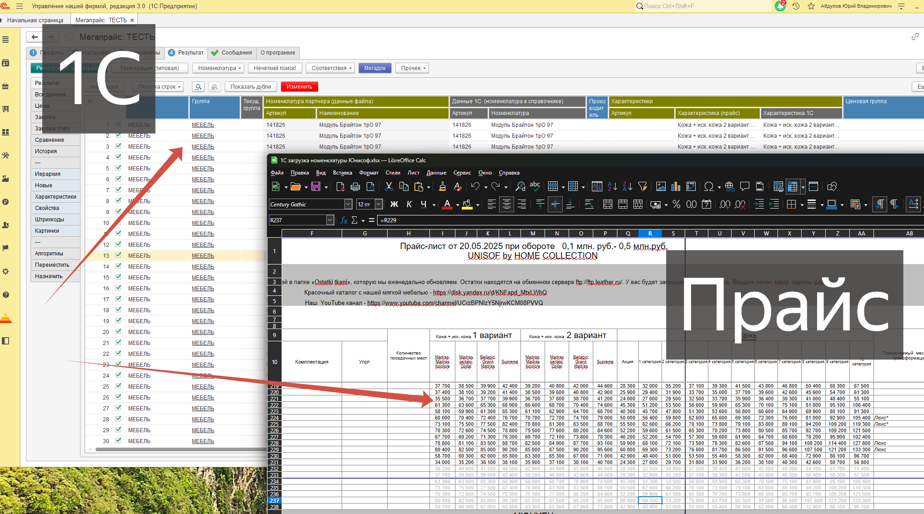
Task: Toggle checkbox in row 13 of table
Action: click(x=118, y=255)
